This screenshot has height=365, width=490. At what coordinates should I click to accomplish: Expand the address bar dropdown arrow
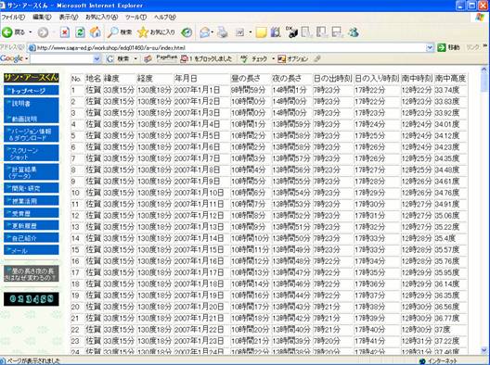tap(430, 48)
